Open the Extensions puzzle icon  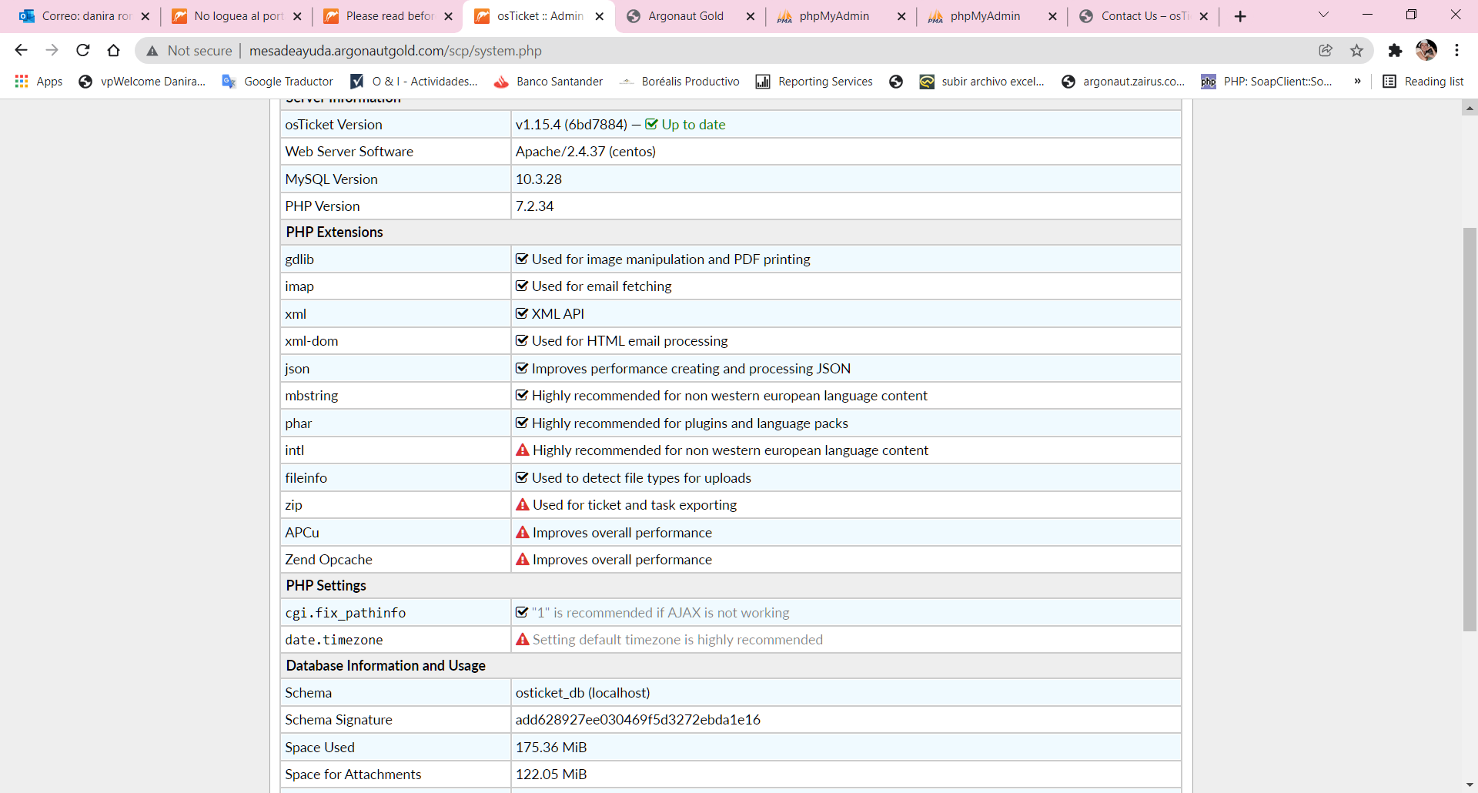(x=1395, y=50)
